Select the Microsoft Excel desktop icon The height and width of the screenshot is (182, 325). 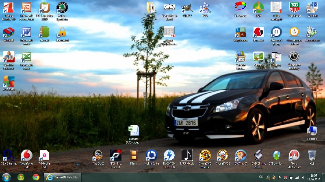pyautogui.click(x=26, y=57)
